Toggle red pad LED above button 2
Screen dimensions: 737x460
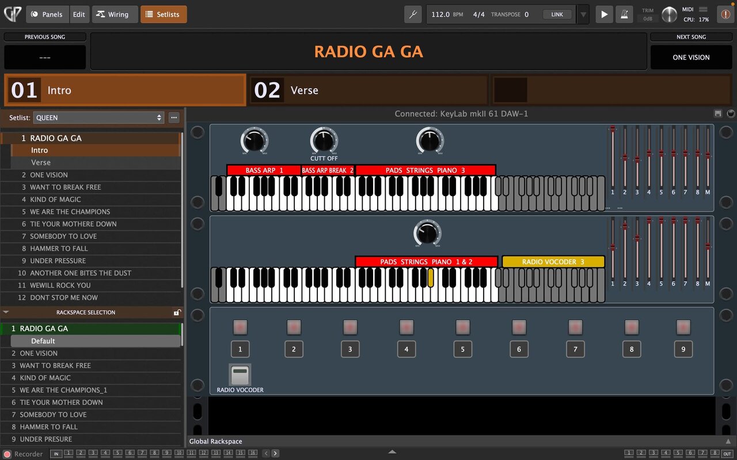point(294,327)
